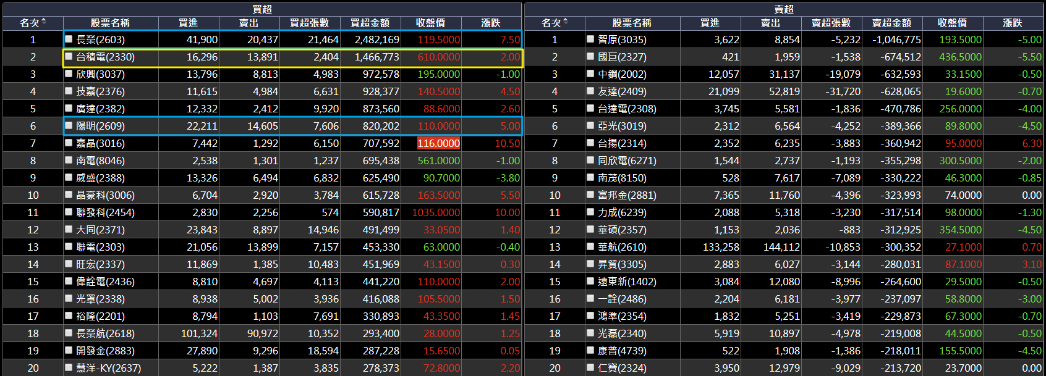This screenshot has width=1046, height=376.
Task: Open stock 聯電(2303)
Action: pos(100,247)
